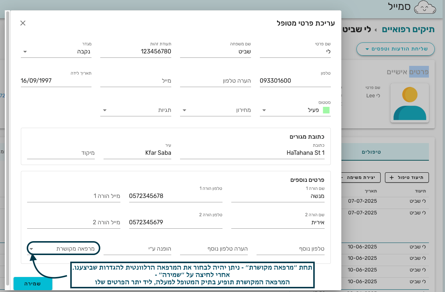The image size is (445, 292).
Task: Open the medical records (תיקים רפואיים) breadcrumb link
Action: click(408, 30)
